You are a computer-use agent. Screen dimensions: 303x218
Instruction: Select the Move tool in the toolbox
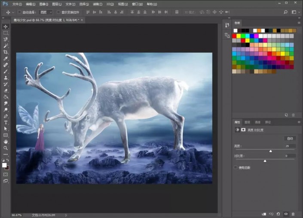tap(6, 27)
